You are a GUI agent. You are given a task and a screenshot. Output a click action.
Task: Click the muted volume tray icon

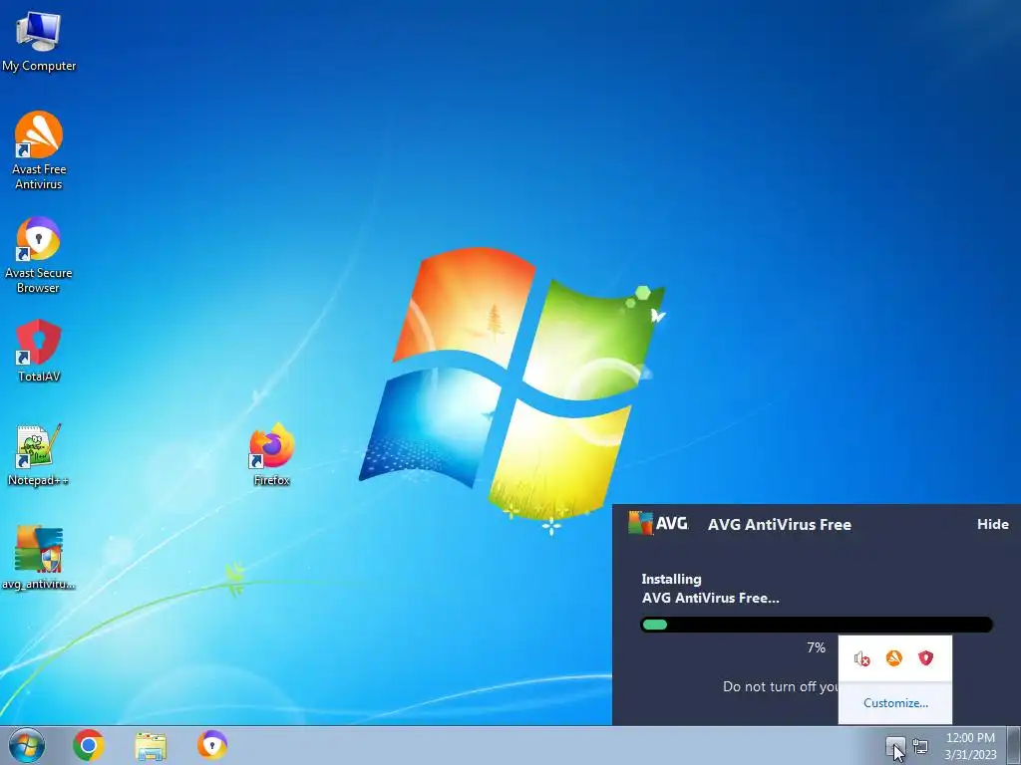pyautogui.click(x=861, y=658)
